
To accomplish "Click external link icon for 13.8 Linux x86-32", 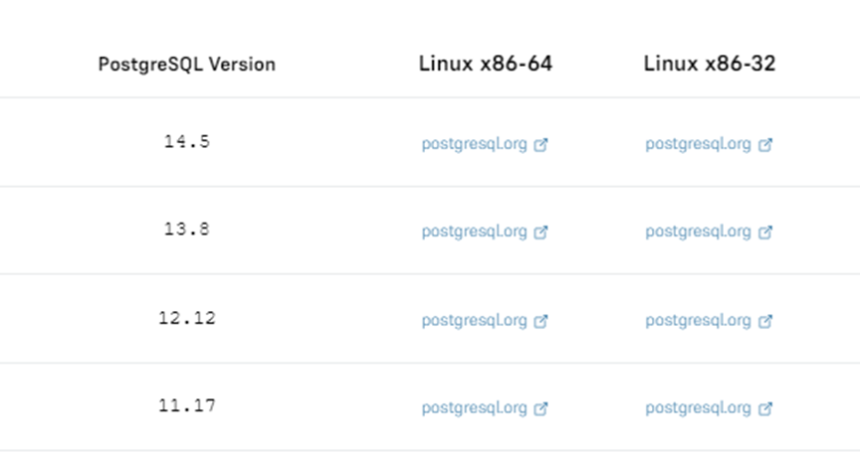I will coord(764,232).
